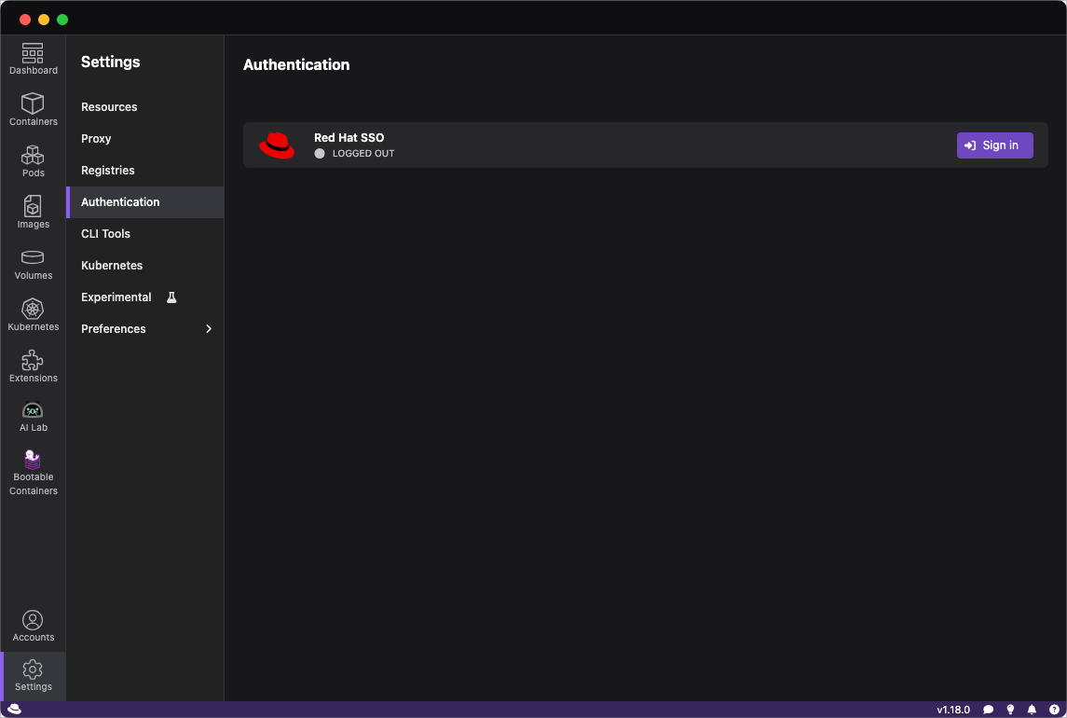Open notifications bell in status bar
This screenshot has height=718, width=1067.
pyautogui.click(x=1032, y=710)
